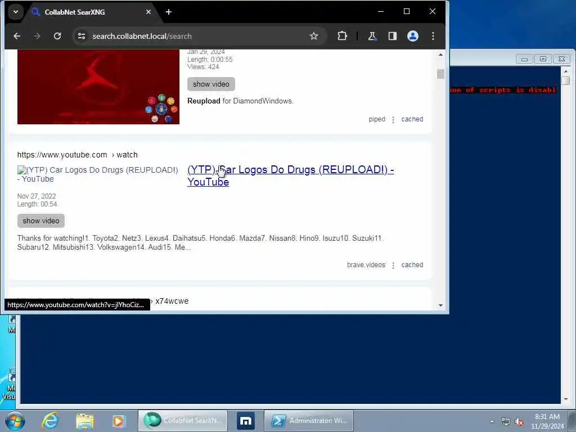Bookmark this page with the star icon

coord(313,36)
